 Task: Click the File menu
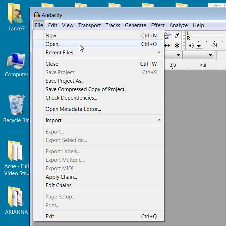pos(39,25)
